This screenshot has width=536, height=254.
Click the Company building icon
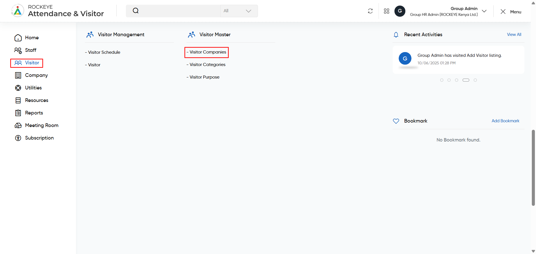18,75
